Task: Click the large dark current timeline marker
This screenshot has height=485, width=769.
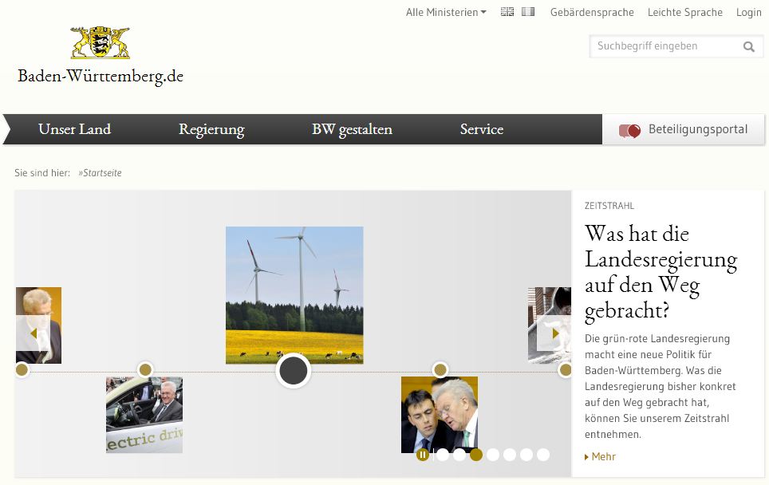Action: pos(294,371)
